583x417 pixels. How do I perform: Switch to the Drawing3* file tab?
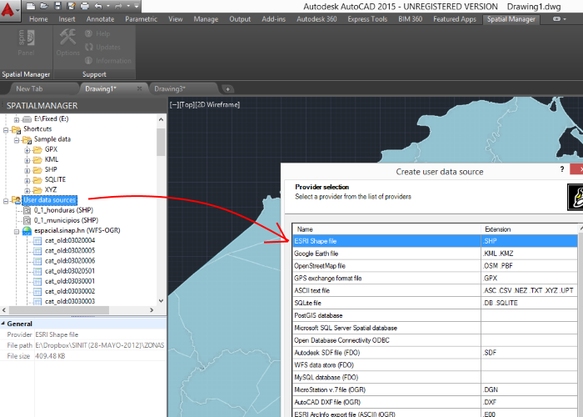[170, 89]
